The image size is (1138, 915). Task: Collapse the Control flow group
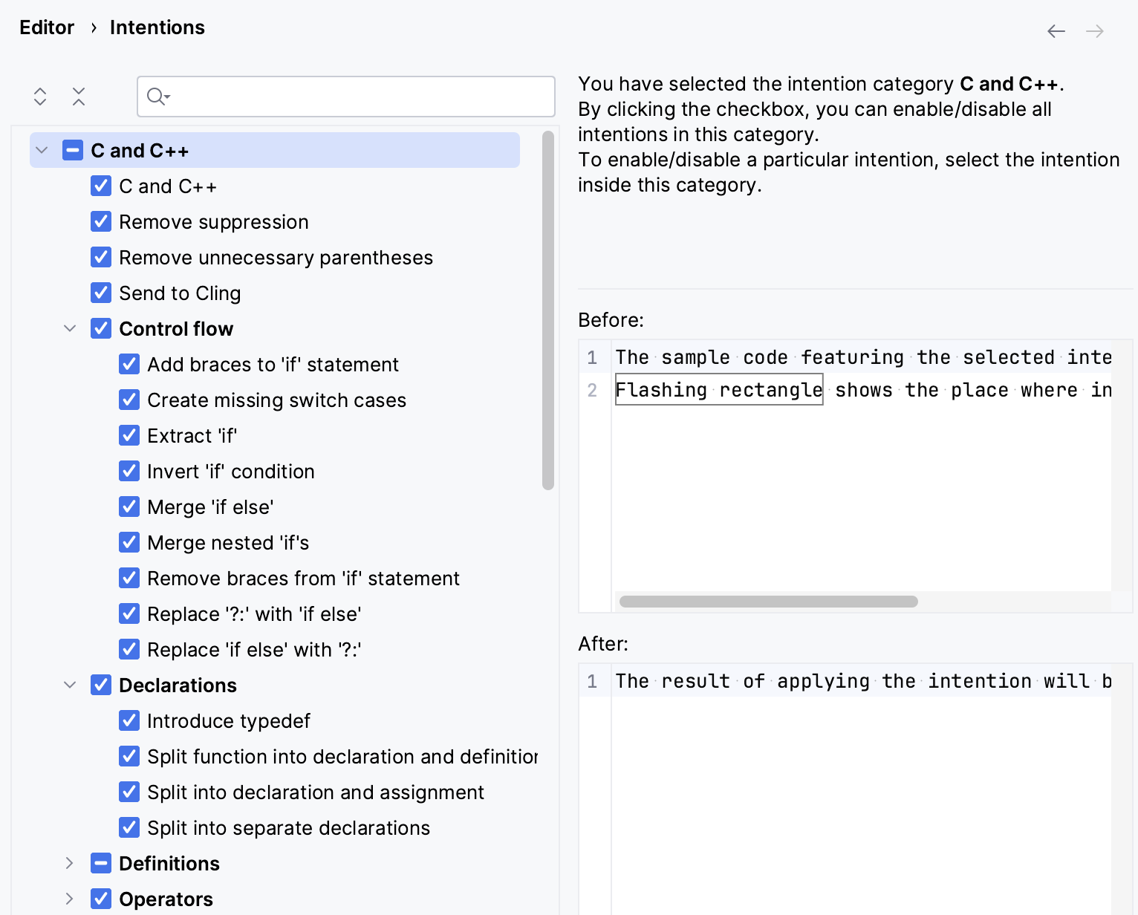(70, 329)
